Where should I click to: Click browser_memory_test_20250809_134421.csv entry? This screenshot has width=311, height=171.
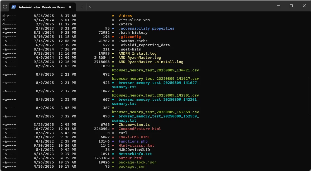coord(155,70)
